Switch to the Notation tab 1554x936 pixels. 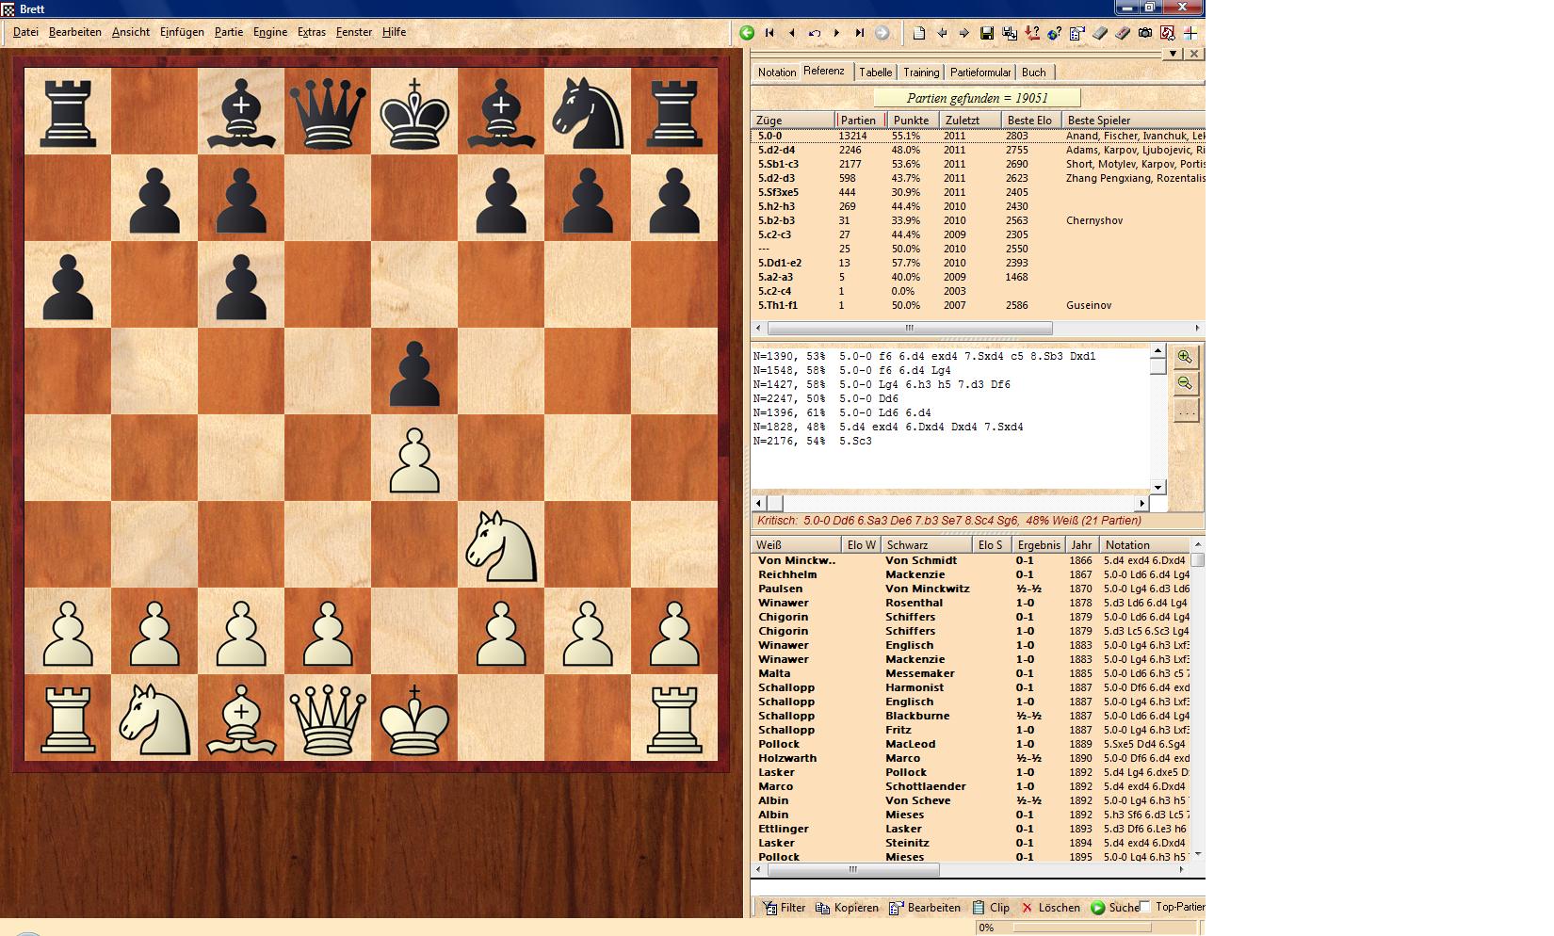coord(776,73)
